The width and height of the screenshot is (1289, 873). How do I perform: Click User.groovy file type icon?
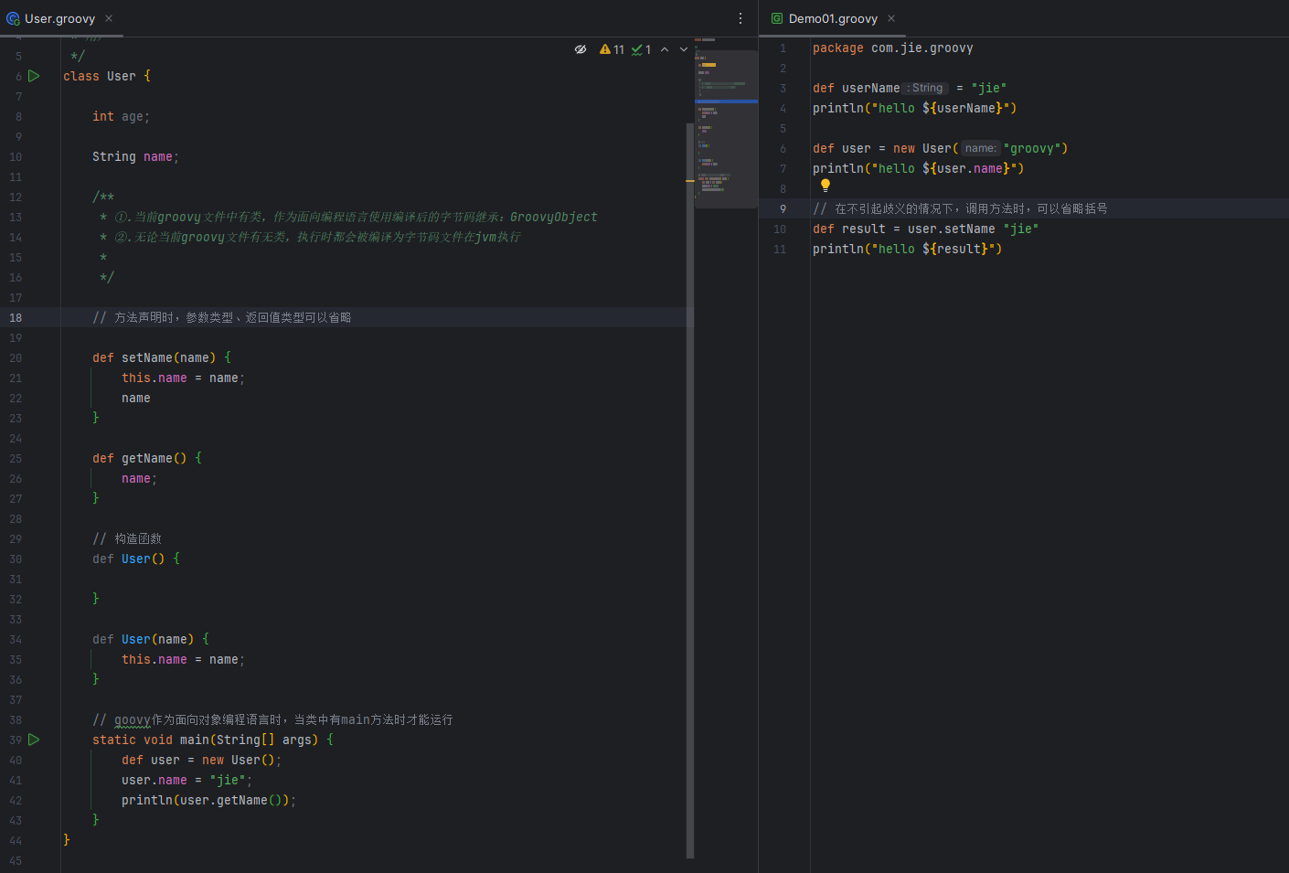click(13, 18)
